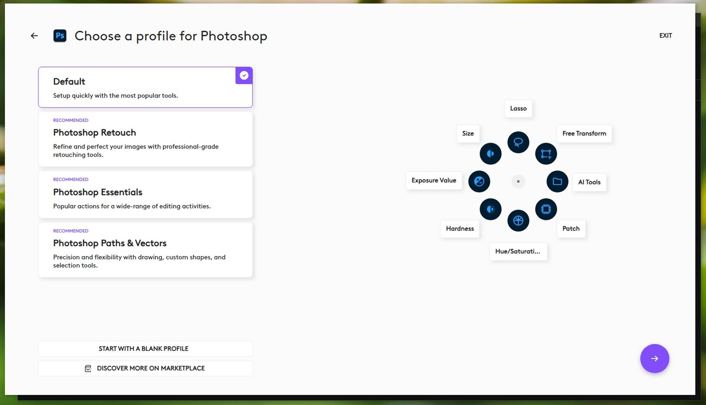Click Start With A Blank Profile
The image size is (706, 405).
pos(145,349)
